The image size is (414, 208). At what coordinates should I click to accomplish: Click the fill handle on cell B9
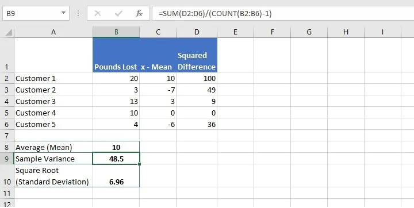pos(139,164)
